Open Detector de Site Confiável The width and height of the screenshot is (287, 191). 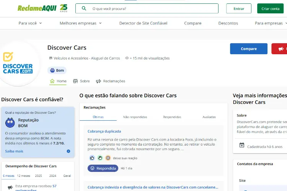pos(143,23)
